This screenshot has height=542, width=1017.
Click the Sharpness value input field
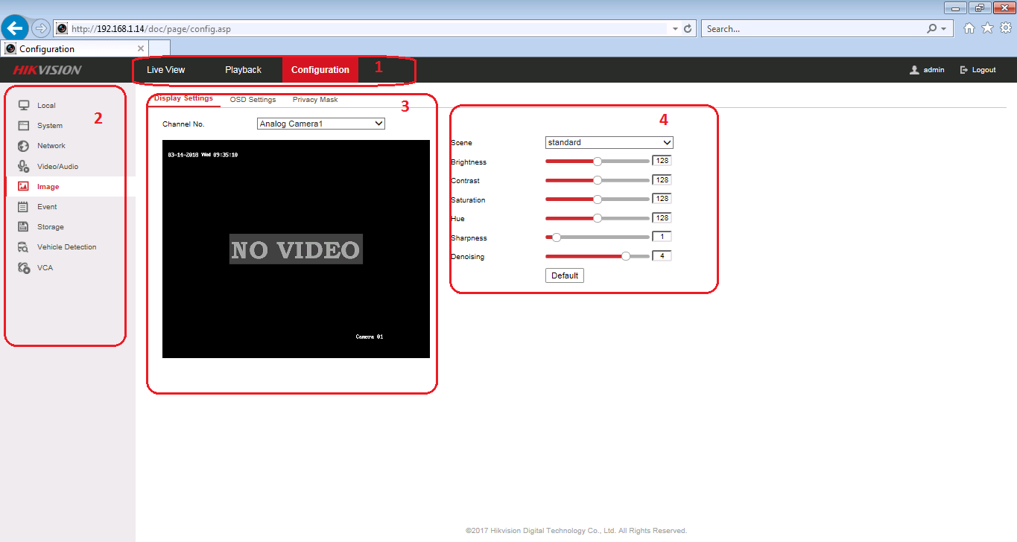pos(662,237)
